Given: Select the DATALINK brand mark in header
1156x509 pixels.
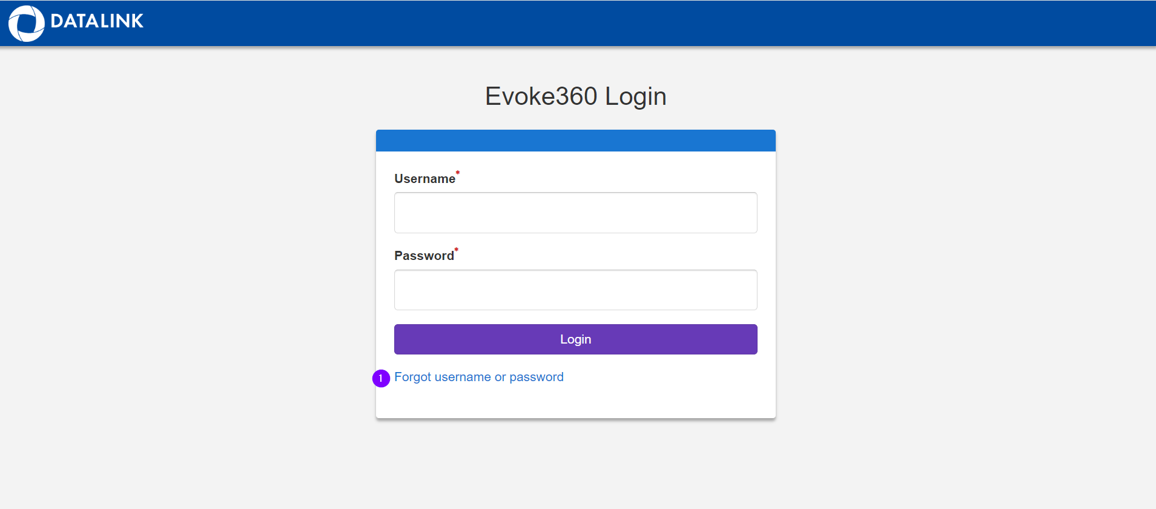Looking at the screenshot, I should pos(76,22).
